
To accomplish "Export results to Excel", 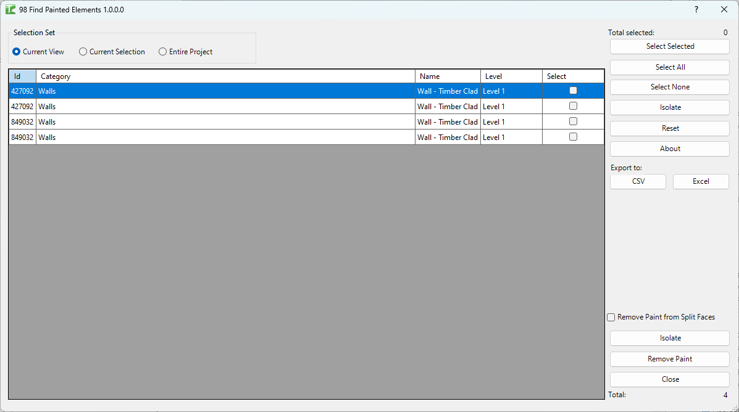I will [701, 181].
